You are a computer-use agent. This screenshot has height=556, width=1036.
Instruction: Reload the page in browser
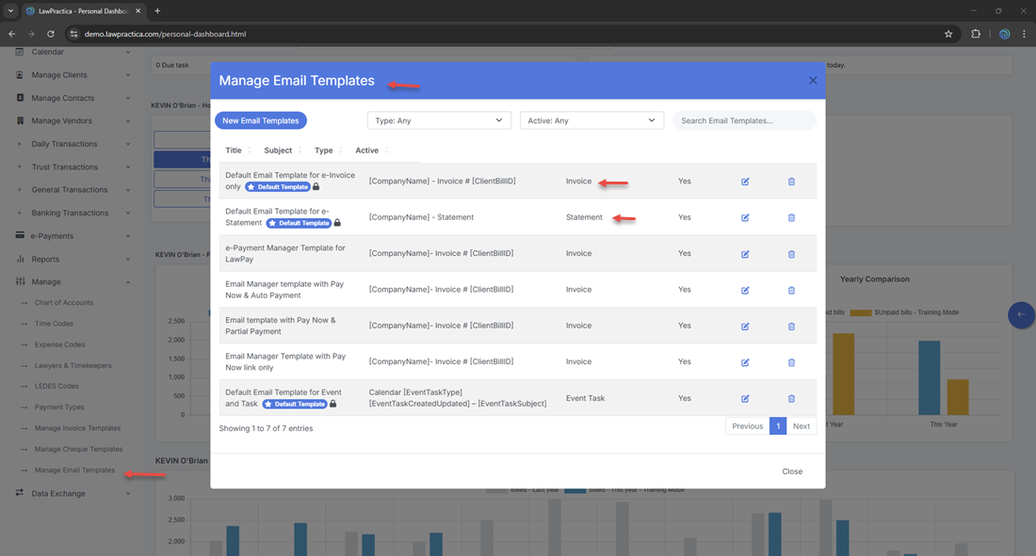point(51,34)
